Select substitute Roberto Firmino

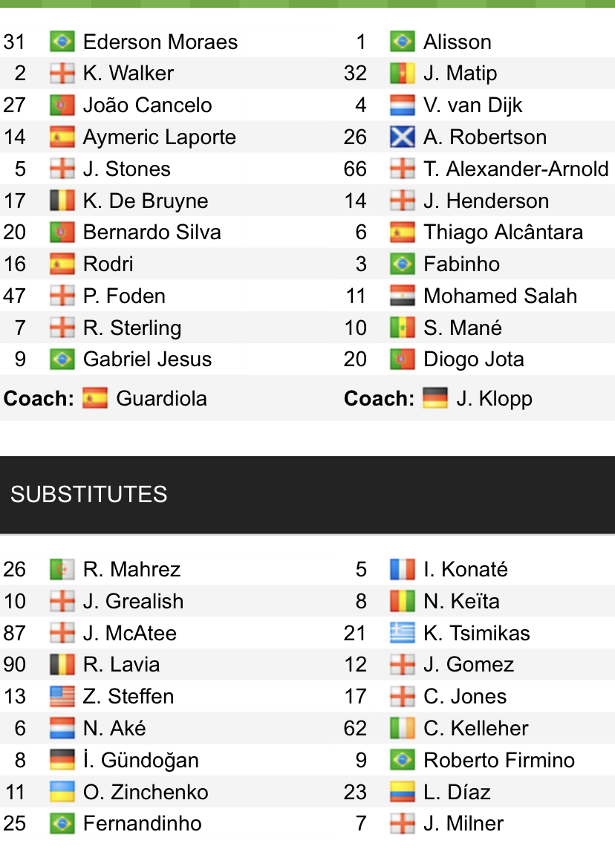[x=498, y=761]
